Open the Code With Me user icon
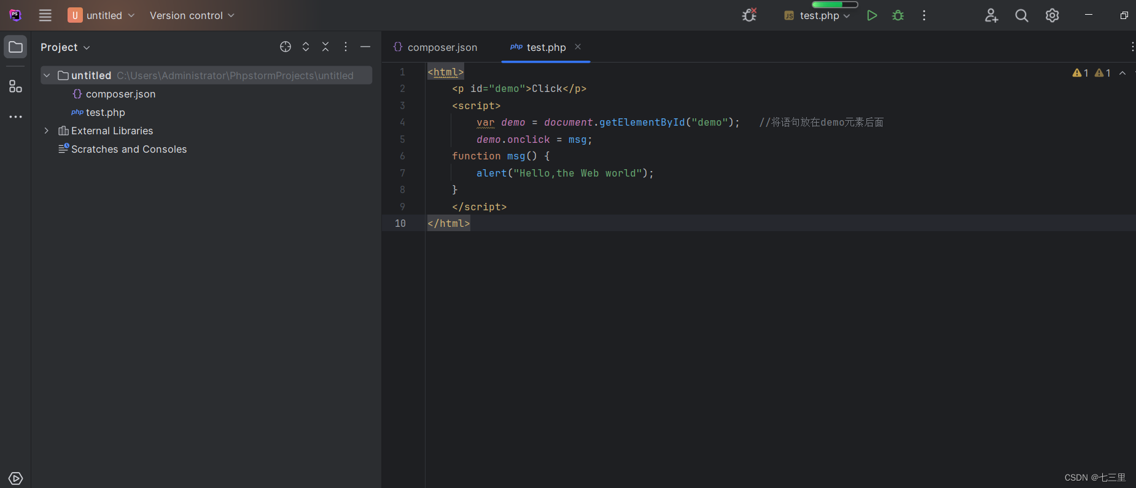The width and height of the screenshot is (1136, 488). [x=991, y=15]
